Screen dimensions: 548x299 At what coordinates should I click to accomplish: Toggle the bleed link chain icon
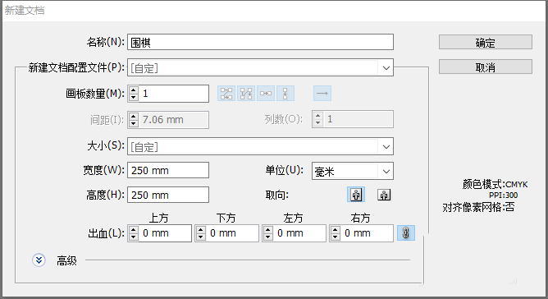pos(406,232)
